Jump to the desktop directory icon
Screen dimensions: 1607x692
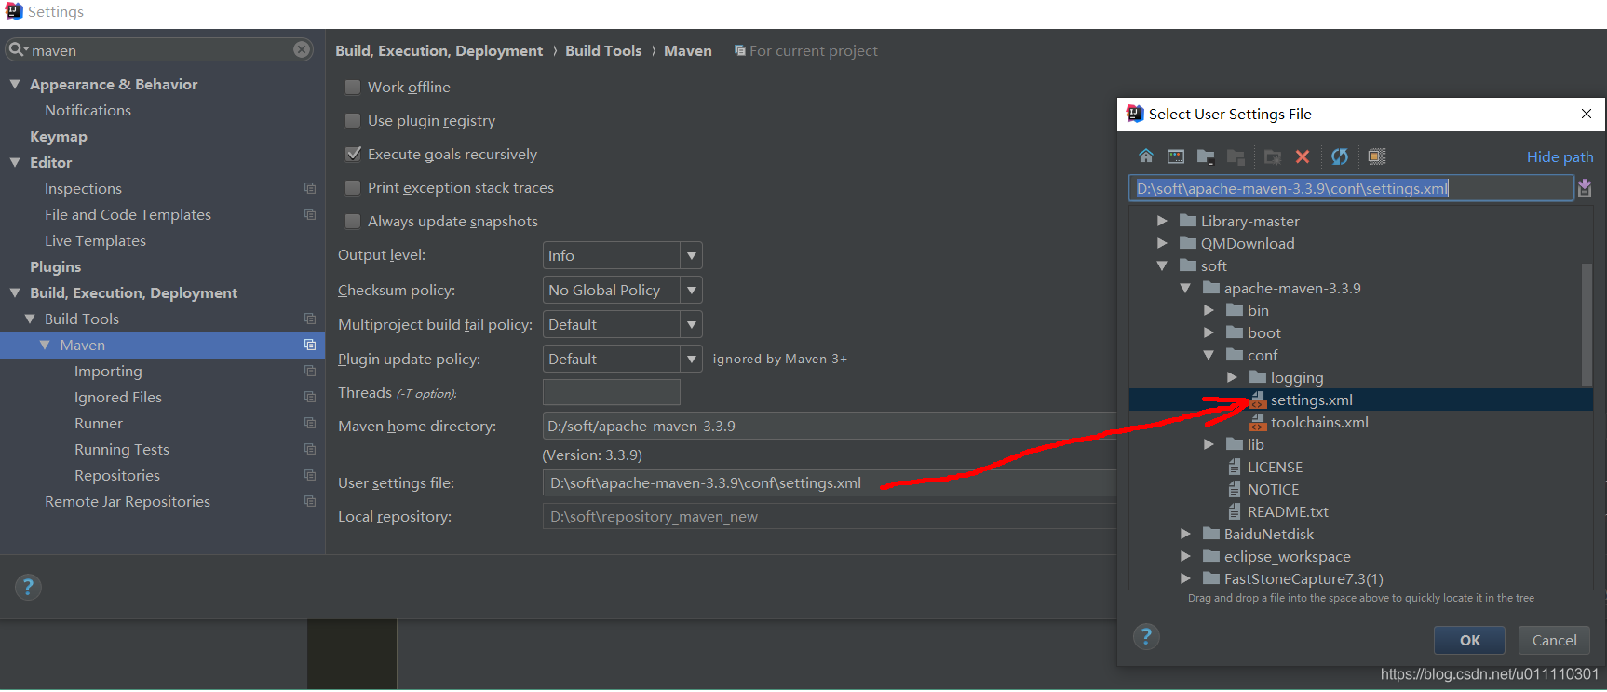(x=1176, y=156)
